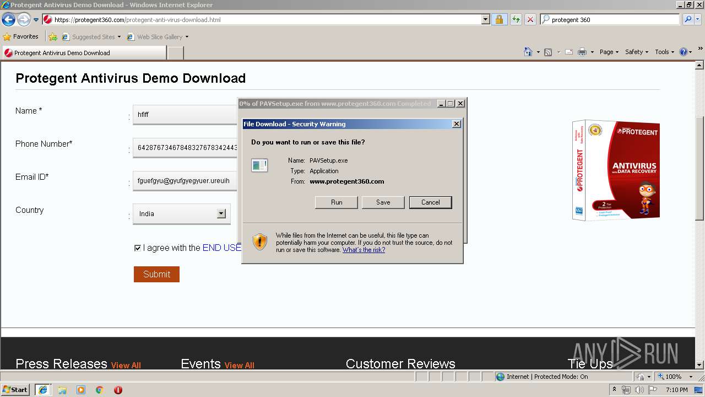Click the Home icon in command bar

pyautogui.click(x=528, y=52)
